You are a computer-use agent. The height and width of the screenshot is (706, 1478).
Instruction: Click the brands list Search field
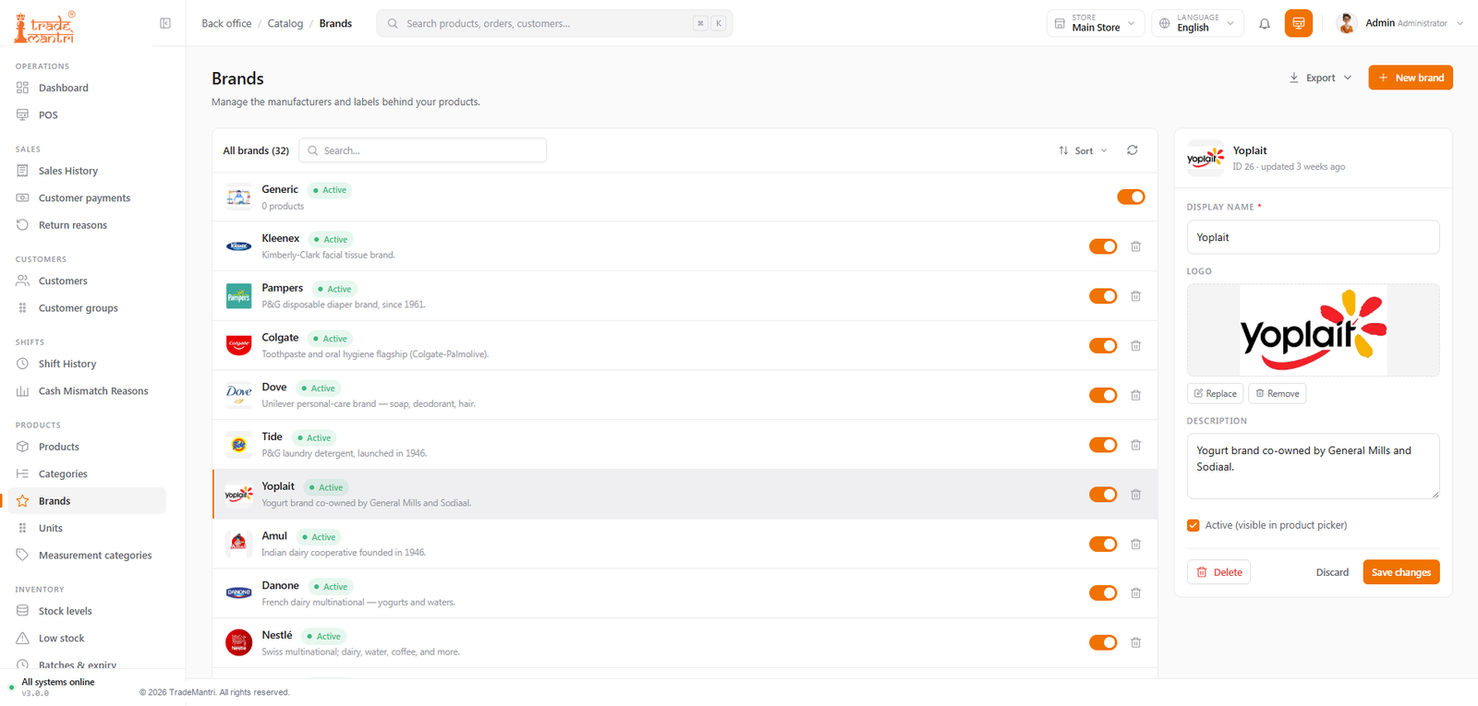pos(423,150)
